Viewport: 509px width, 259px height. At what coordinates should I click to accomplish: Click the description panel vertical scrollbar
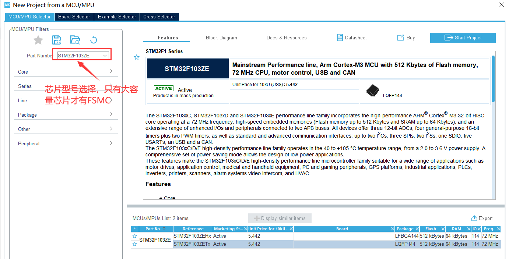click(x=493, y=79)
